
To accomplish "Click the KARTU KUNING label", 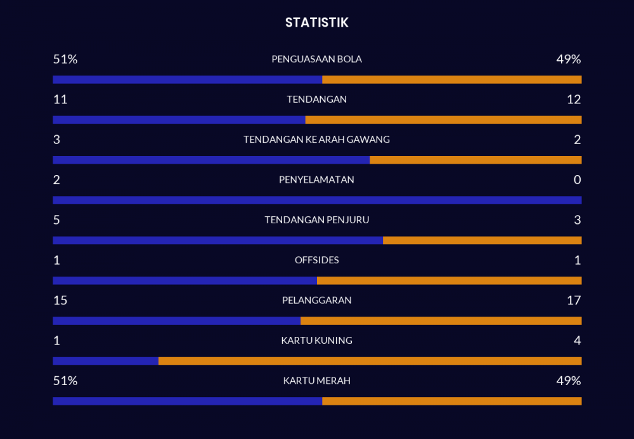I will point(316,341).
